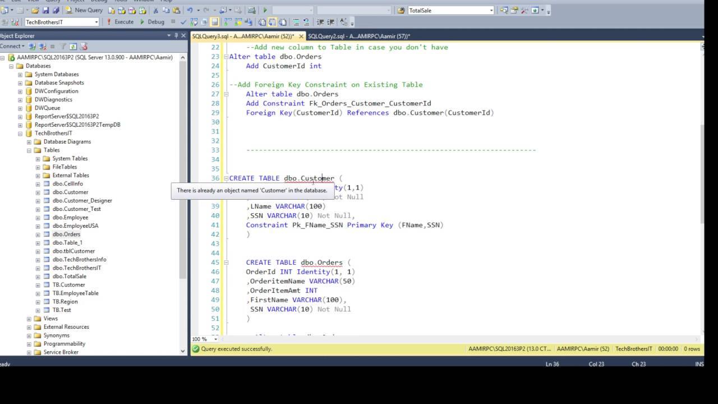Select TB.EmployeeTable in tree
The width and height of the screenshot is (718, 404).
[x=75, y=293]
